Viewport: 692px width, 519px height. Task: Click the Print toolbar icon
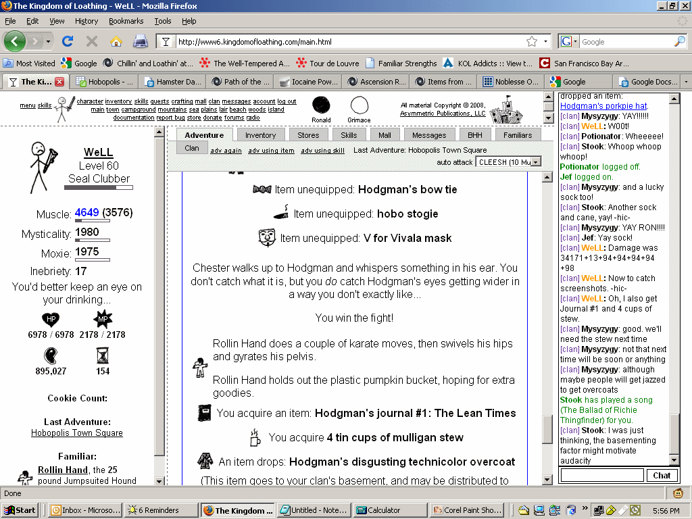140,41
